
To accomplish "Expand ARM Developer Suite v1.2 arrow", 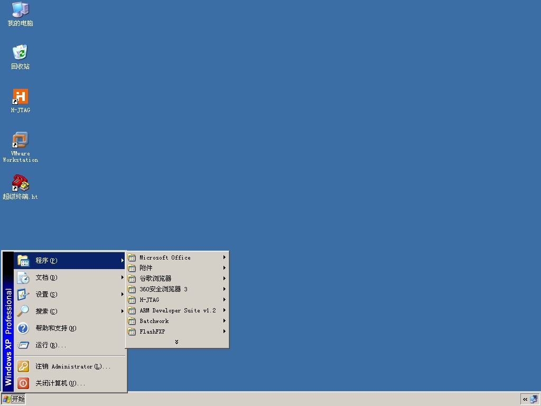I will point(224,310).
